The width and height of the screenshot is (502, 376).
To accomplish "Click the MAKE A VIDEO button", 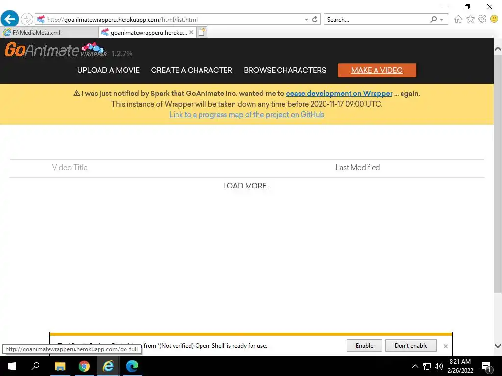I will click(377, 70).
